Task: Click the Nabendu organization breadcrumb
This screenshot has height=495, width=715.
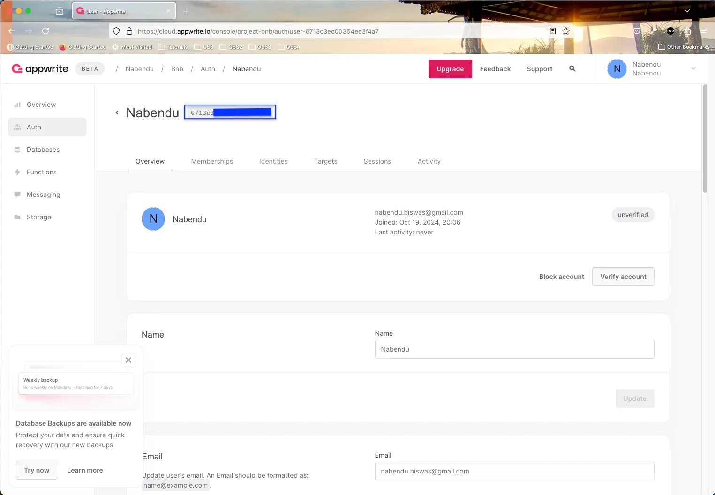Action: point(140,69)
